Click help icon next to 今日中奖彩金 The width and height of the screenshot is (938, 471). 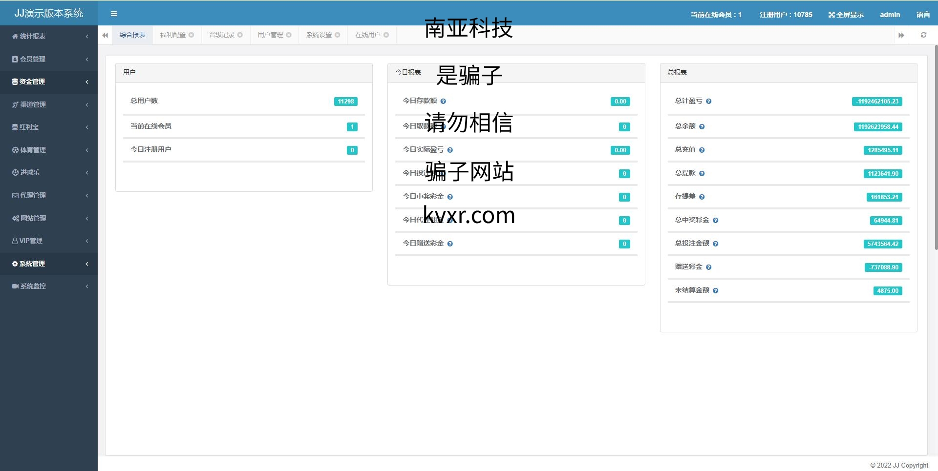click(450, 197)
